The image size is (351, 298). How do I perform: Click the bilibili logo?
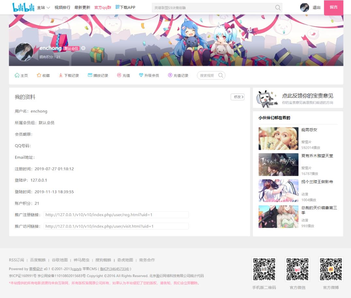(23, 7)
